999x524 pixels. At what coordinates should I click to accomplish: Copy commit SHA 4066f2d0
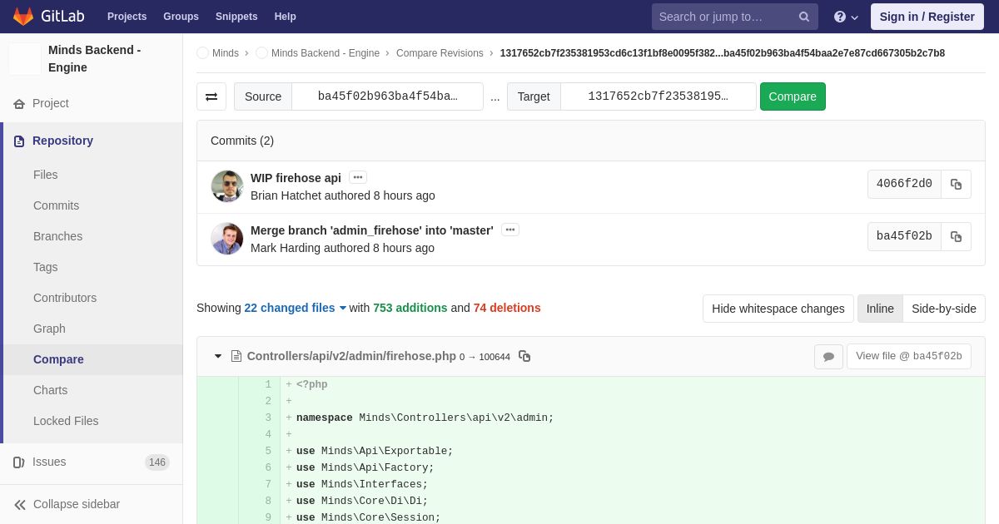click(956, 185)
